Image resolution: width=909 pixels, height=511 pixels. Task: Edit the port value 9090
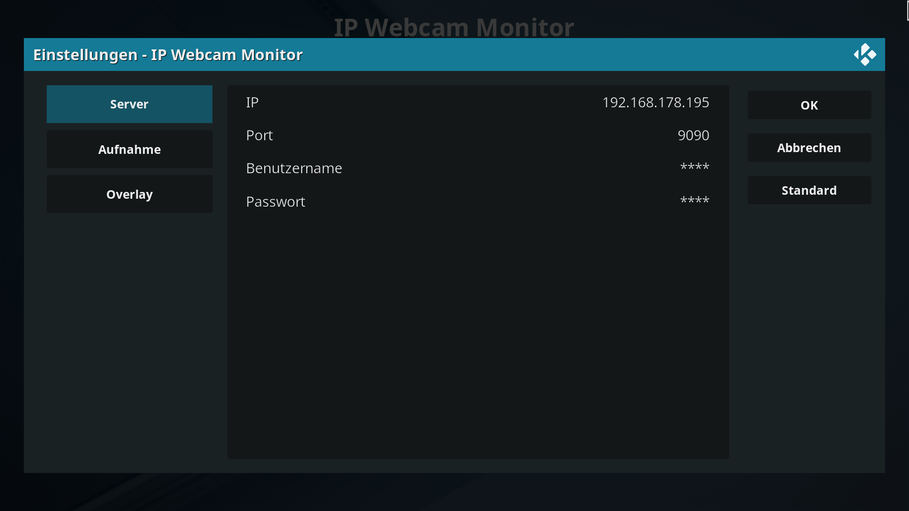693,135
